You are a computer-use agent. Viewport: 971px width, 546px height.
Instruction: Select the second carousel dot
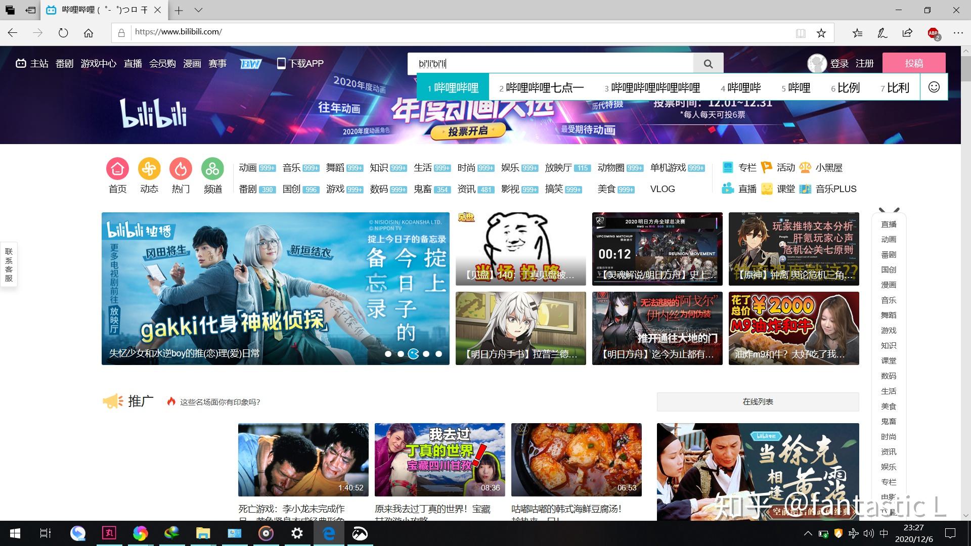click(401, 354)
